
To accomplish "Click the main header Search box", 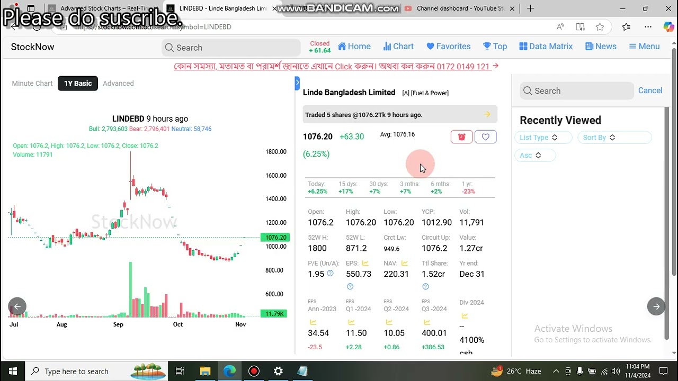I will (x=231, y=48).
